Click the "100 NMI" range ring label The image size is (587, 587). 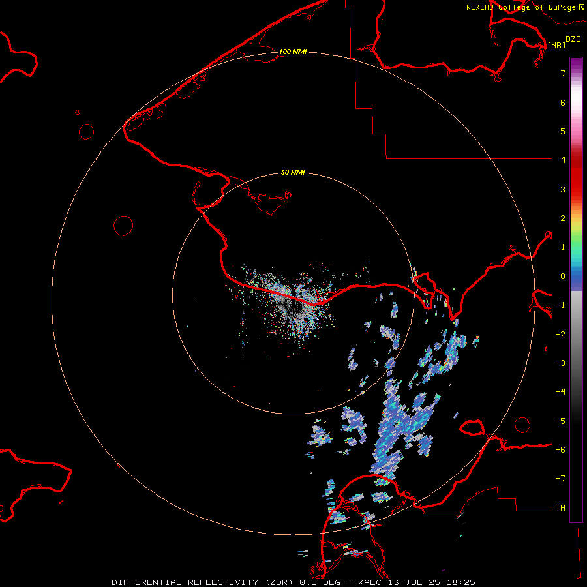pyautogui.click(x=293, y=52)
